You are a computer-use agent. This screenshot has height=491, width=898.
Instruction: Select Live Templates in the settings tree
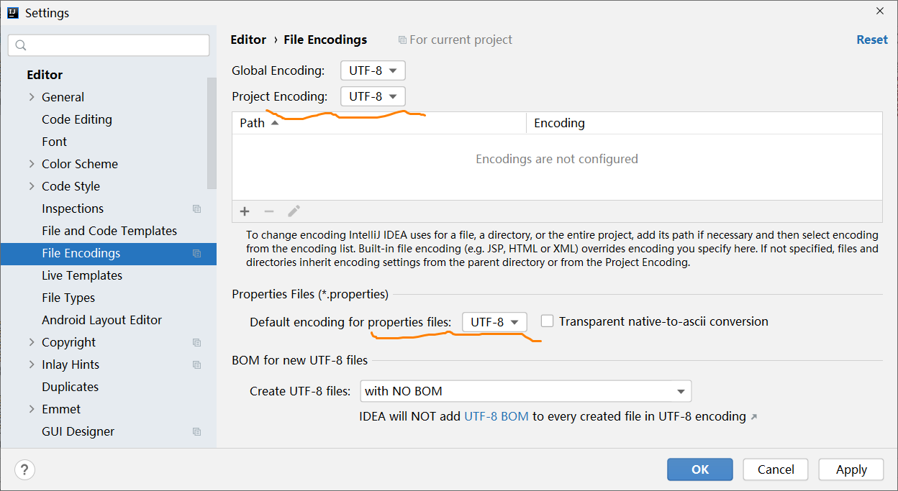pyautogui.click(x=82, y=275)
